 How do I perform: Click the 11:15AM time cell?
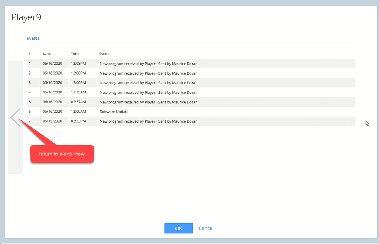tap(78, 92)
